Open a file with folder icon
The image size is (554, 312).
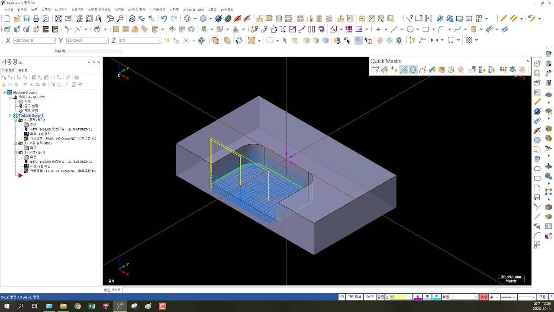coord(17,19)
